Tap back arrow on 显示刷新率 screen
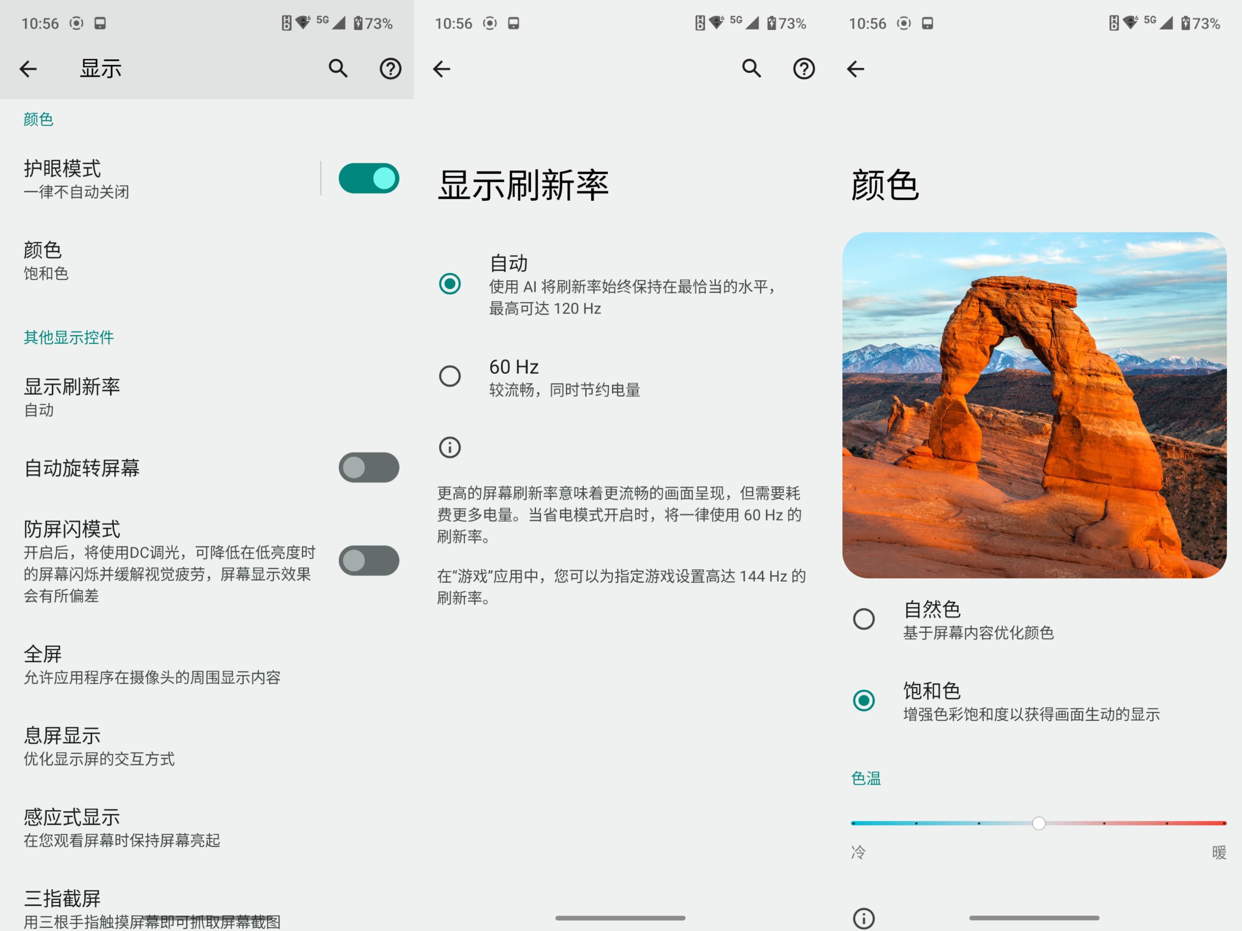Image resolution: width=1242 pixels, height=931 pixels. (x=442, y=68)
